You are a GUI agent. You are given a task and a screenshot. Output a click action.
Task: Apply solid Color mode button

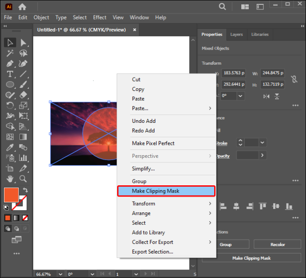tap(8, 218)
